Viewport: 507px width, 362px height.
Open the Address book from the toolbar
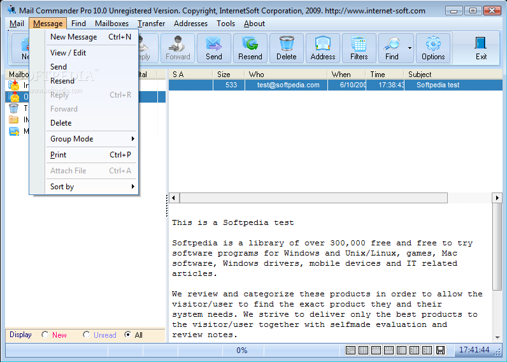pos(323,48)
